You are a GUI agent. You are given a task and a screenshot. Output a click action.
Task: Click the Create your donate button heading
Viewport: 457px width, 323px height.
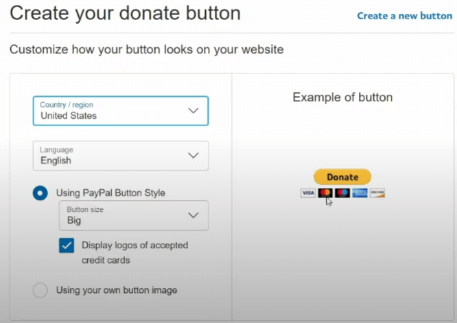125,13
